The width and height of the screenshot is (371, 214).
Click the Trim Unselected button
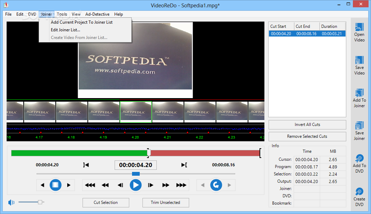pyautogui.click(x=165, y=203)
